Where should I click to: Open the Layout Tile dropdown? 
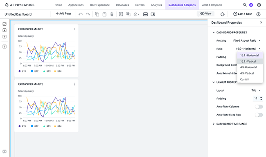click(x=256, y=90)
